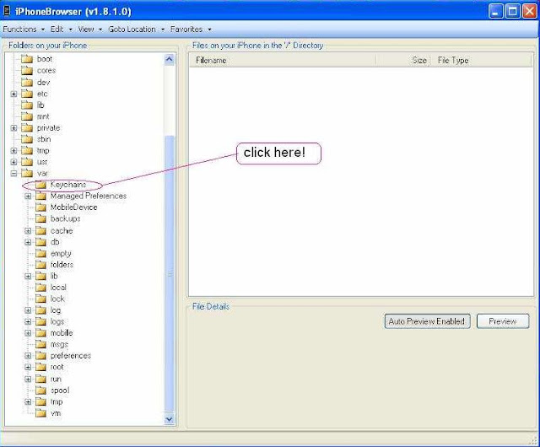Image resolution: width=540 pixels, height=447 pixels.
Task: Close the iPhoneBrowser window
Action: coord(529,11)
